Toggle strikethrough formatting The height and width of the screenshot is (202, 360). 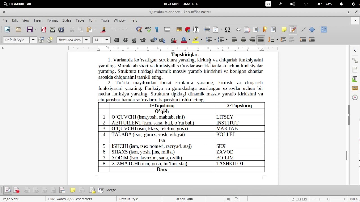click(x=143, y=40)
